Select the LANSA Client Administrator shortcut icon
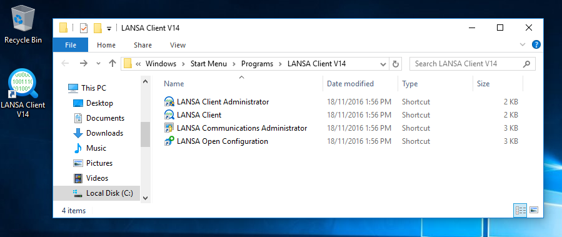This screenshot has width=562, height=237. (x=169, y=102)
